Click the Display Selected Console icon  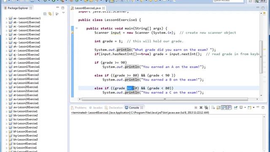pyautogui.click(x=241, y=108)
